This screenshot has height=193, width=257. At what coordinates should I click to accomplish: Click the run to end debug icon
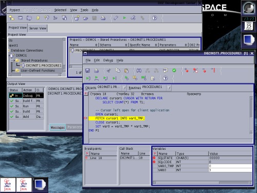[114, 78]
